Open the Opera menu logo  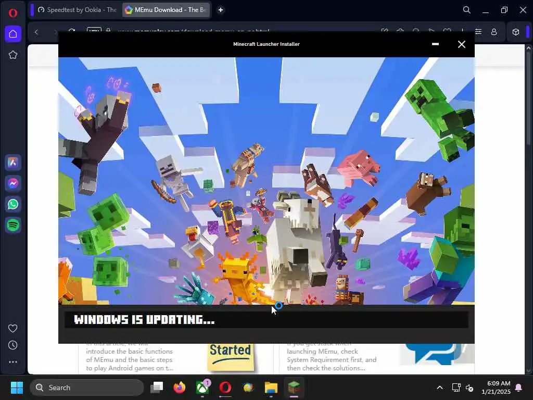pyautogui.click(x=13, y=13)
